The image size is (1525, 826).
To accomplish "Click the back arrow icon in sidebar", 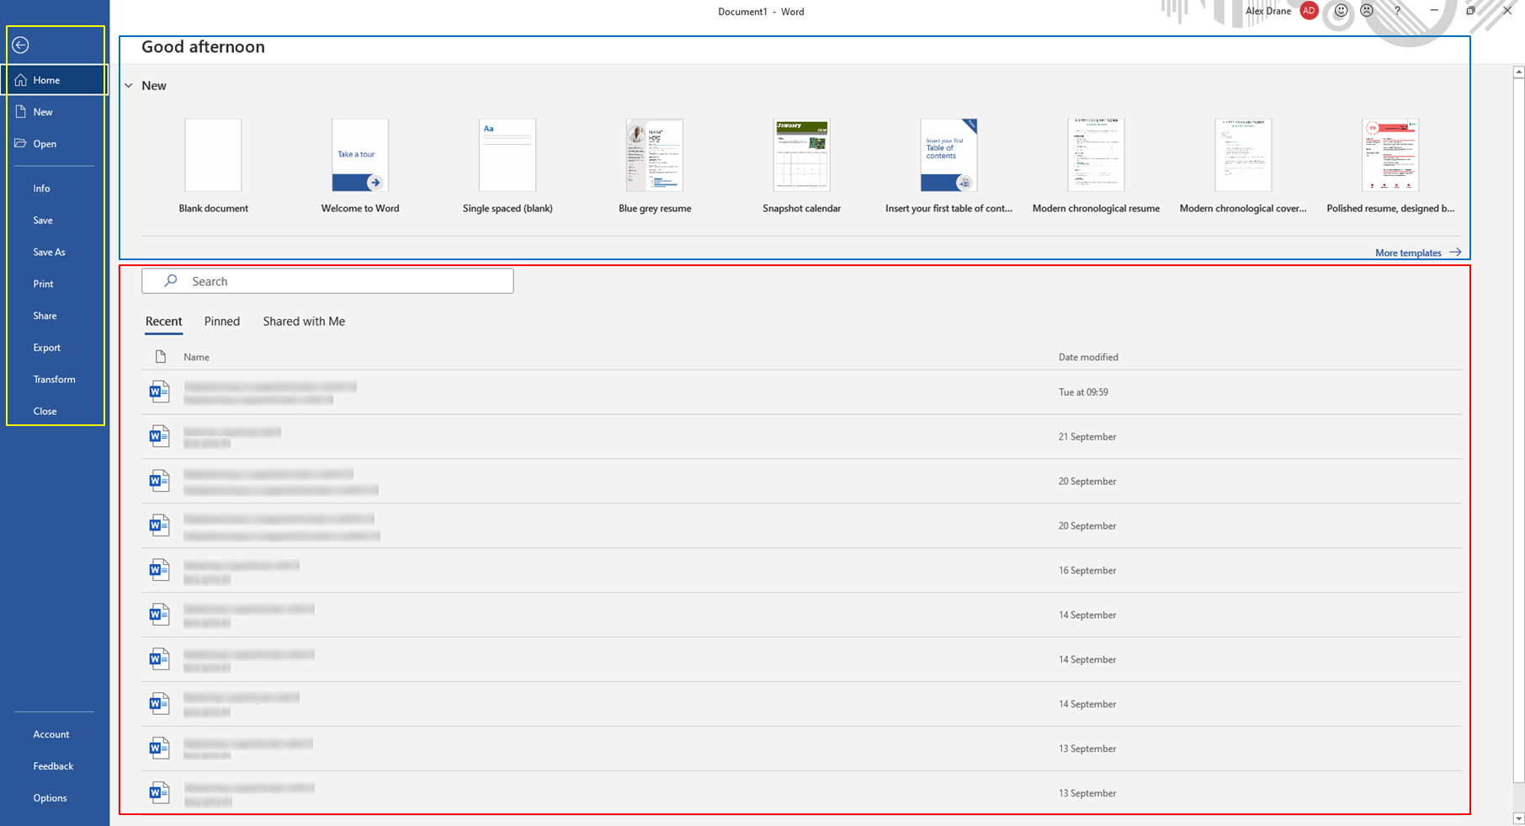I will [21, 45].
